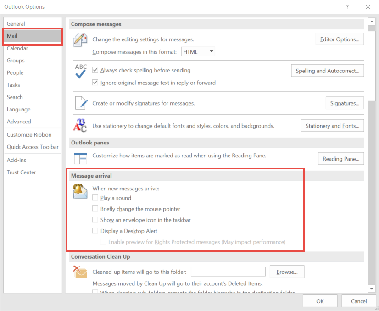Open Stationery and Fonts

tap(332, 126)
